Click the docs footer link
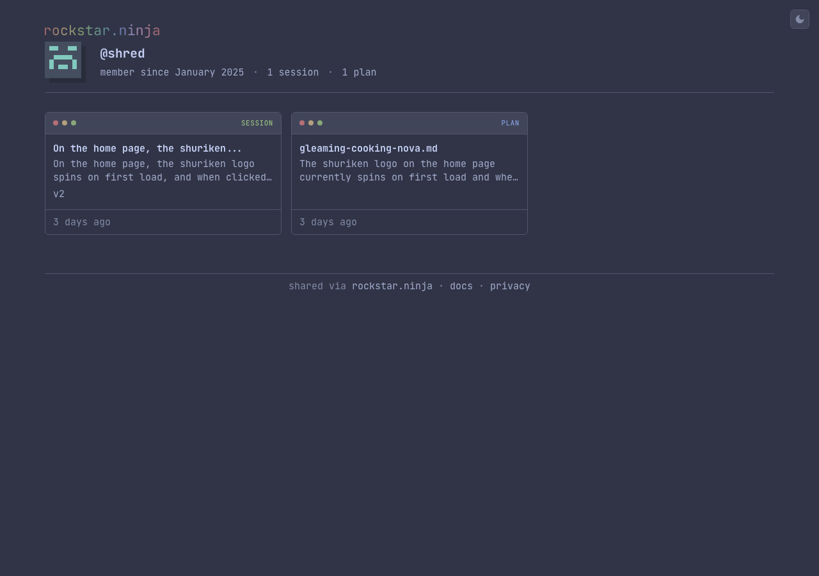Image resolution: width=819 pixels, height=576 pixels. tap(461, 286)
